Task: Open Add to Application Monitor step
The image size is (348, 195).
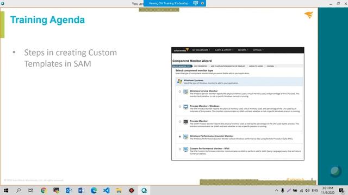Action: pyautogui.click(x=228, y=66)
